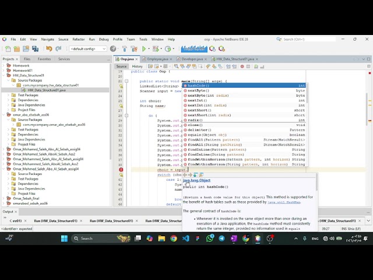Open the java.lang.Object javadoc link

(x=196, y=180)
